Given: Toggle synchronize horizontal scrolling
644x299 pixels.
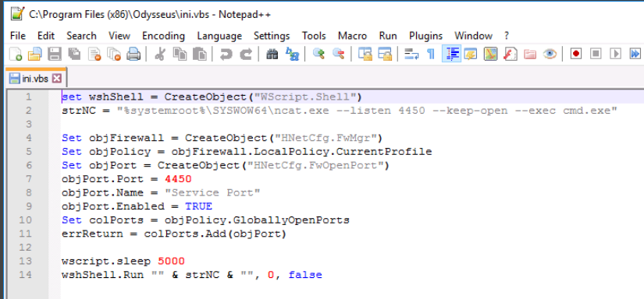Looking at the screenshot, I should [385, 54].
